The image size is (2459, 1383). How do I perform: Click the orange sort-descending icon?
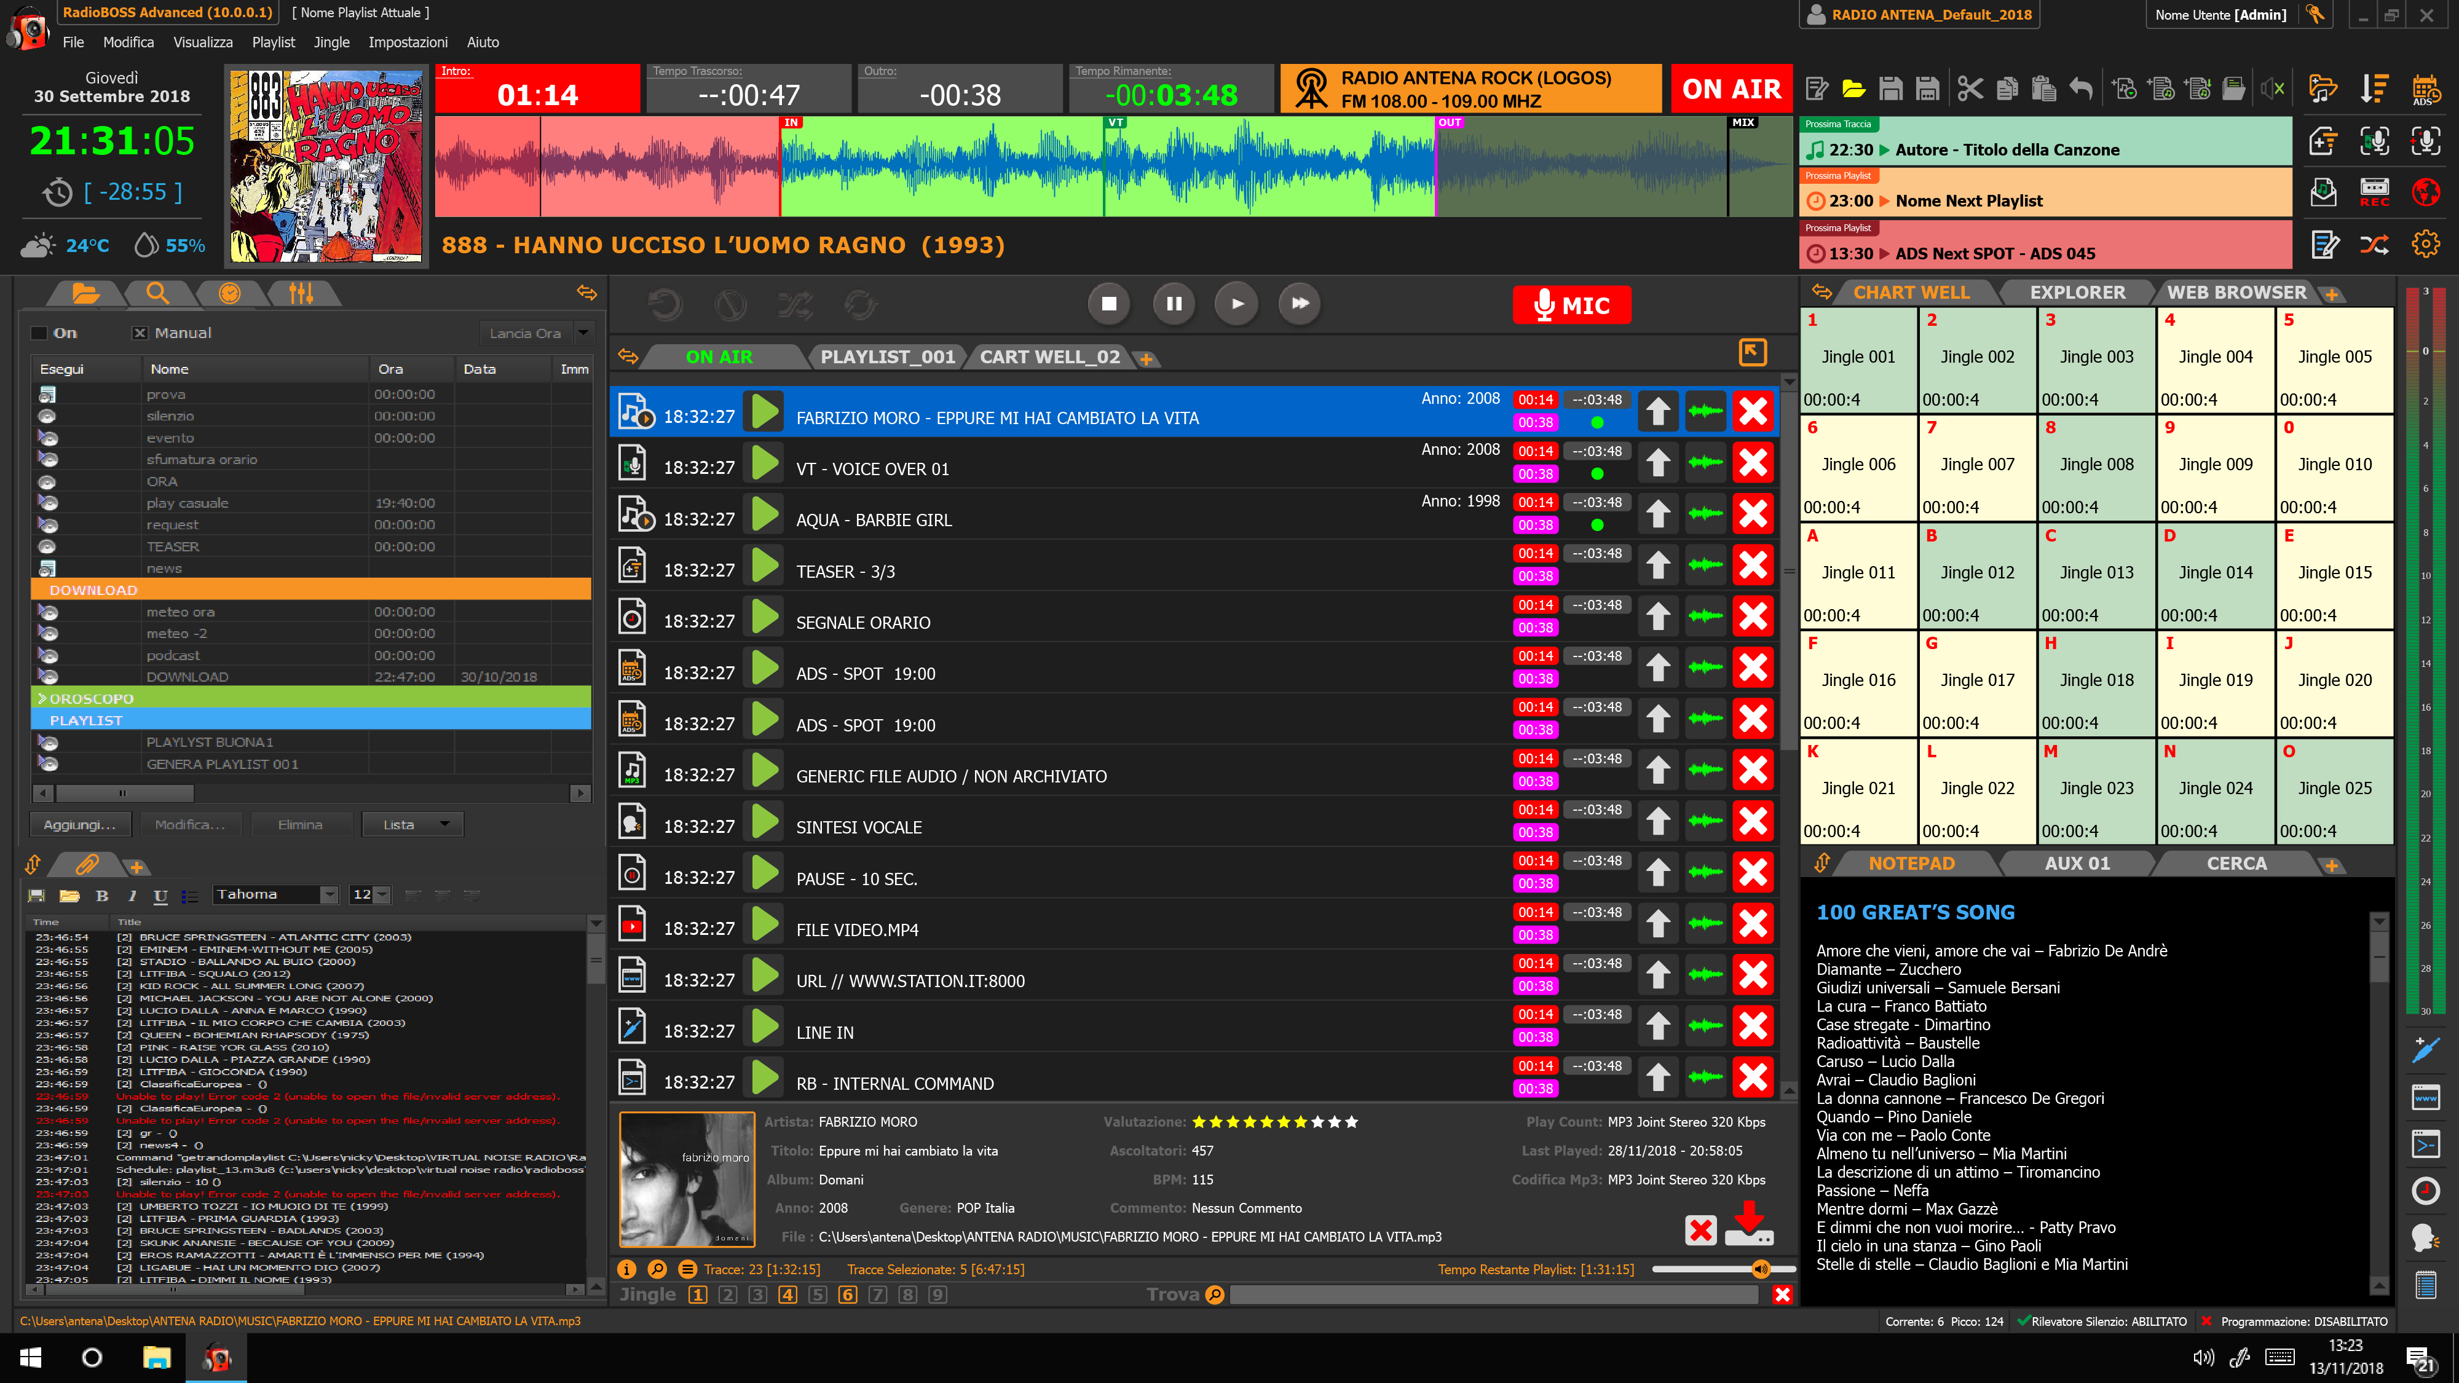(2374, 89)
